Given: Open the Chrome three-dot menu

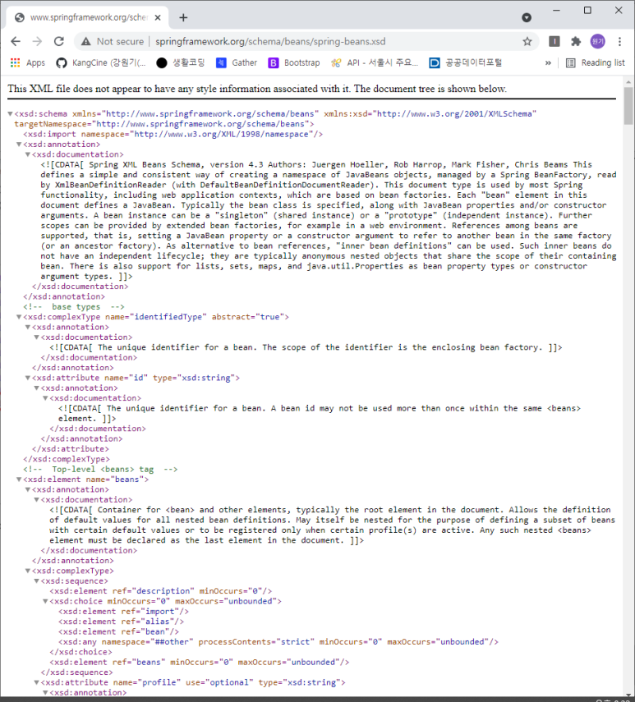Looking at the screenshot, I should click(x=619, y=42).
